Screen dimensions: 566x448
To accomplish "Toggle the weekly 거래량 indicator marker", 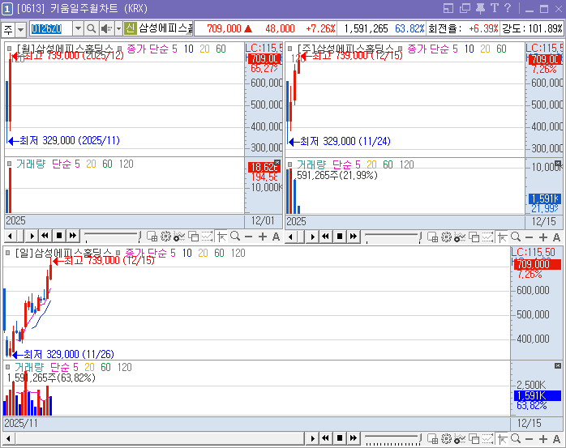I will pos(289,164).
